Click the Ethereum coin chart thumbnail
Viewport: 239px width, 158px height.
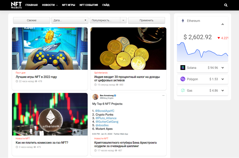[50, 114]
